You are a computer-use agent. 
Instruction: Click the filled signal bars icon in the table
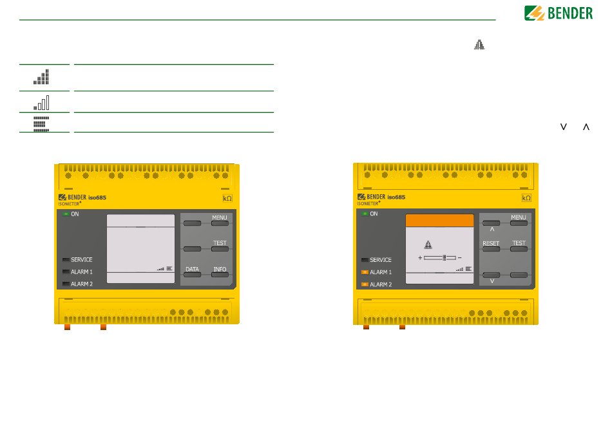41,77
